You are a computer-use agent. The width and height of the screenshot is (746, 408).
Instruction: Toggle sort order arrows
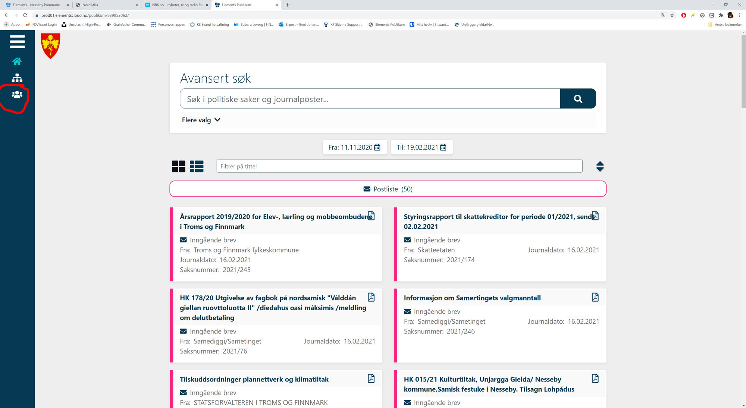(x=600, y=166)
